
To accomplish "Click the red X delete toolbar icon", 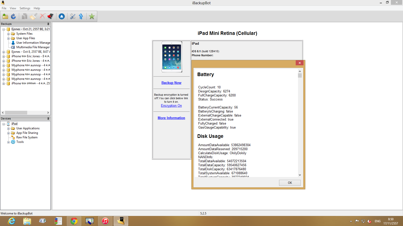I will (42, 17).
